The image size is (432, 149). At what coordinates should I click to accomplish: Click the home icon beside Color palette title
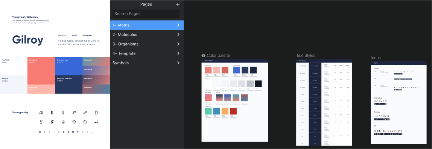(204, 55)
